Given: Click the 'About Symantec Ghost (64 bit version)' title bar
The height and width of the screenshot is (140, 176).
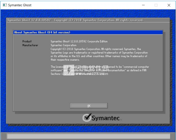Looking at the screenshot, I should 88,32.
